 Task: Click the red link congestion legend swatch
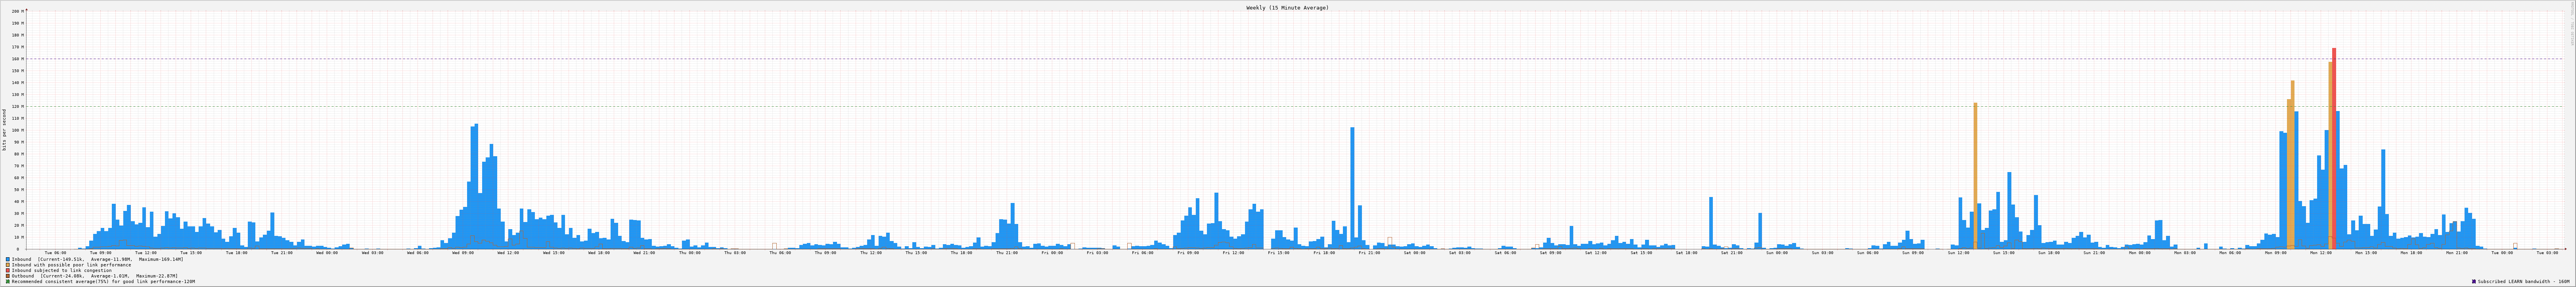pos(8,270)
